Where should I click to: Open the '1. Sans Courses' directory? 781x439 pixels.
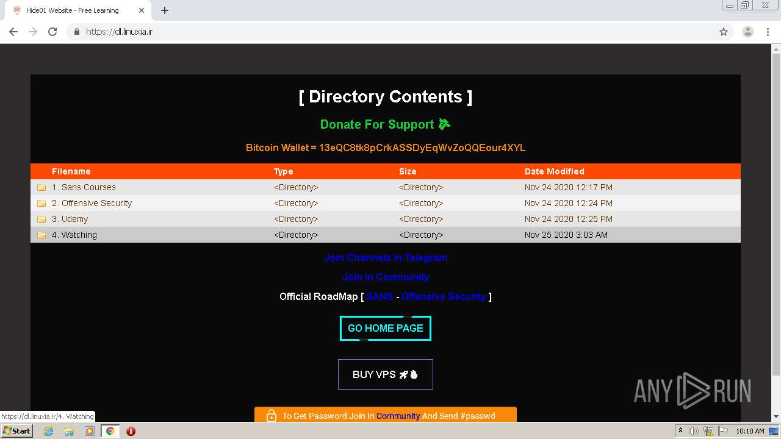(84, 187)
